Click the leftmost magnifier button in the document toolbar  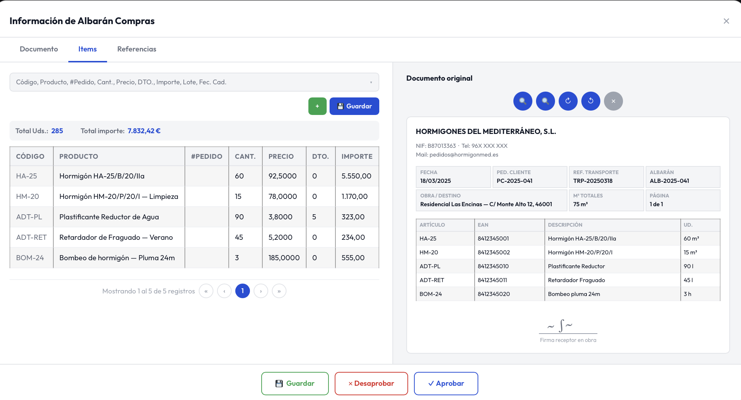click(522, 101)
